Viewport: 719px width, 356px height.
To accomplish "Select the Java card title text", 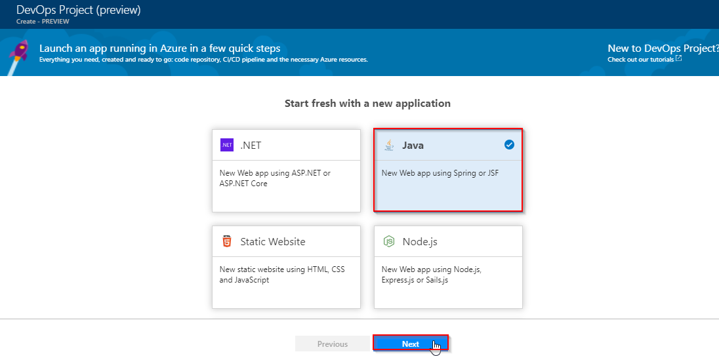I will click(413, 146).
